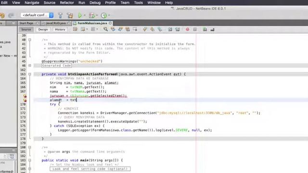
Task: Open editor Forward history dropdown arrow
Action: pyautogui.click(x=97, y=29)
